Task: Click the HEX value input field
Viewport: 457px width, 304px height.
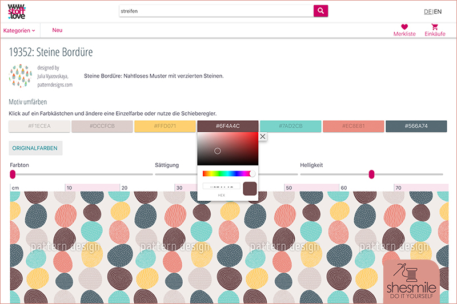Action: [222, 186]
